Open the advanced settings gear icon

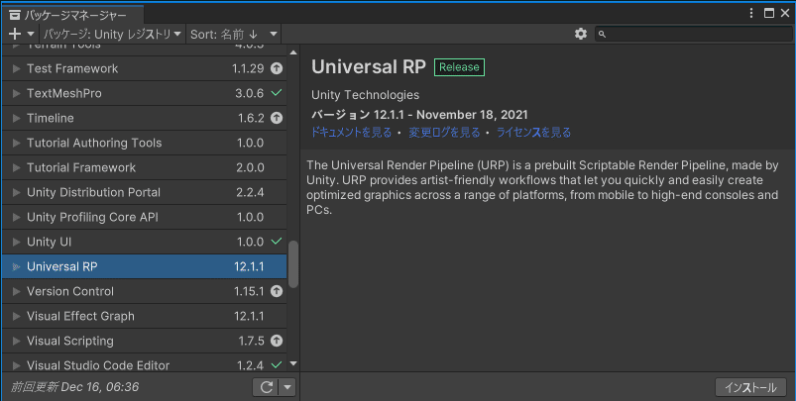point(581,34)
